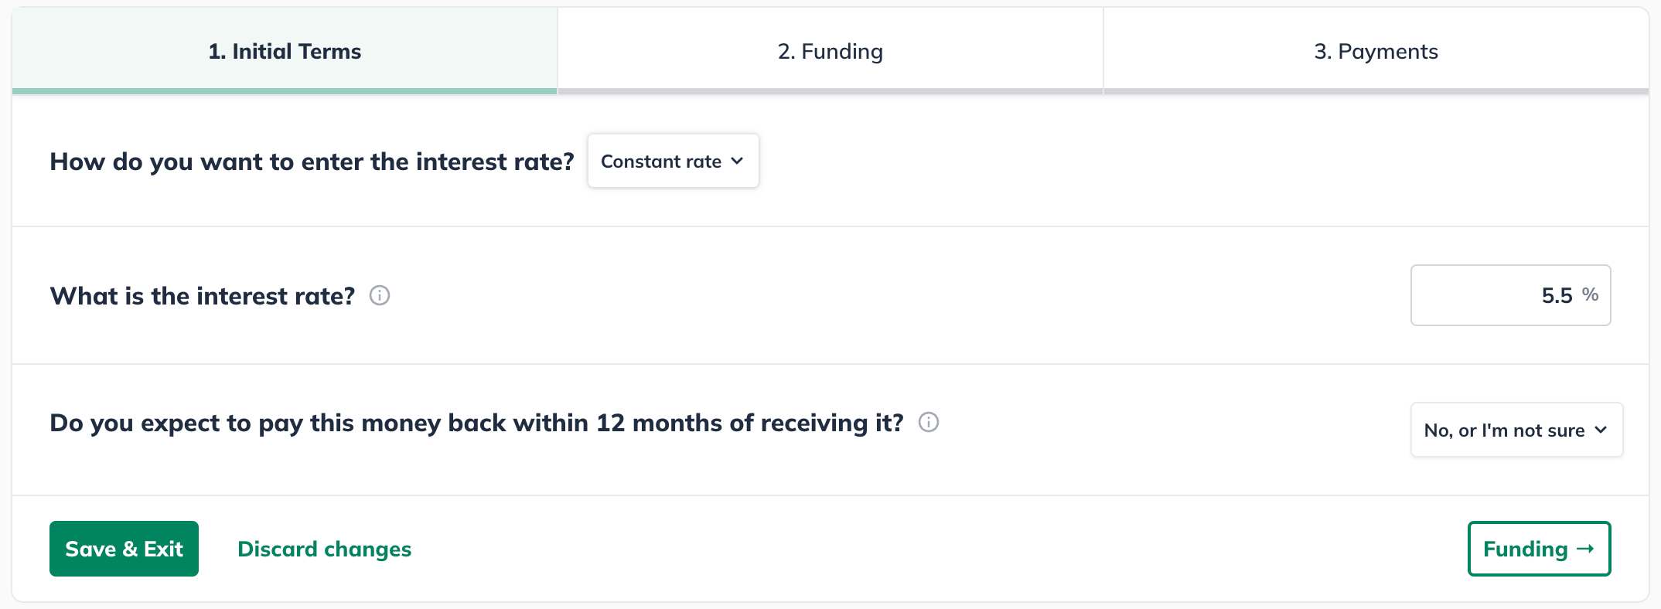The width and height of the screenshot is (1661, 609).
Task: Click the arrow icon in Funding button
Action: [1586, 549]
